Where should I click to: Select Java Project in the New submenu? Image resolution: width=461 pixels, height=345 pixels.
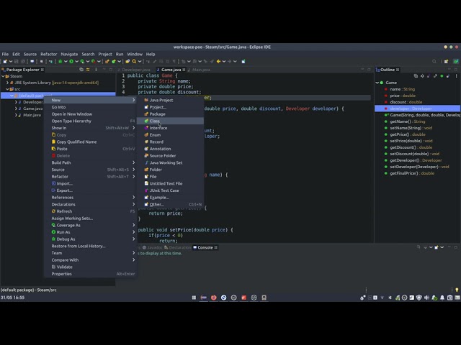tap(161, 100)
